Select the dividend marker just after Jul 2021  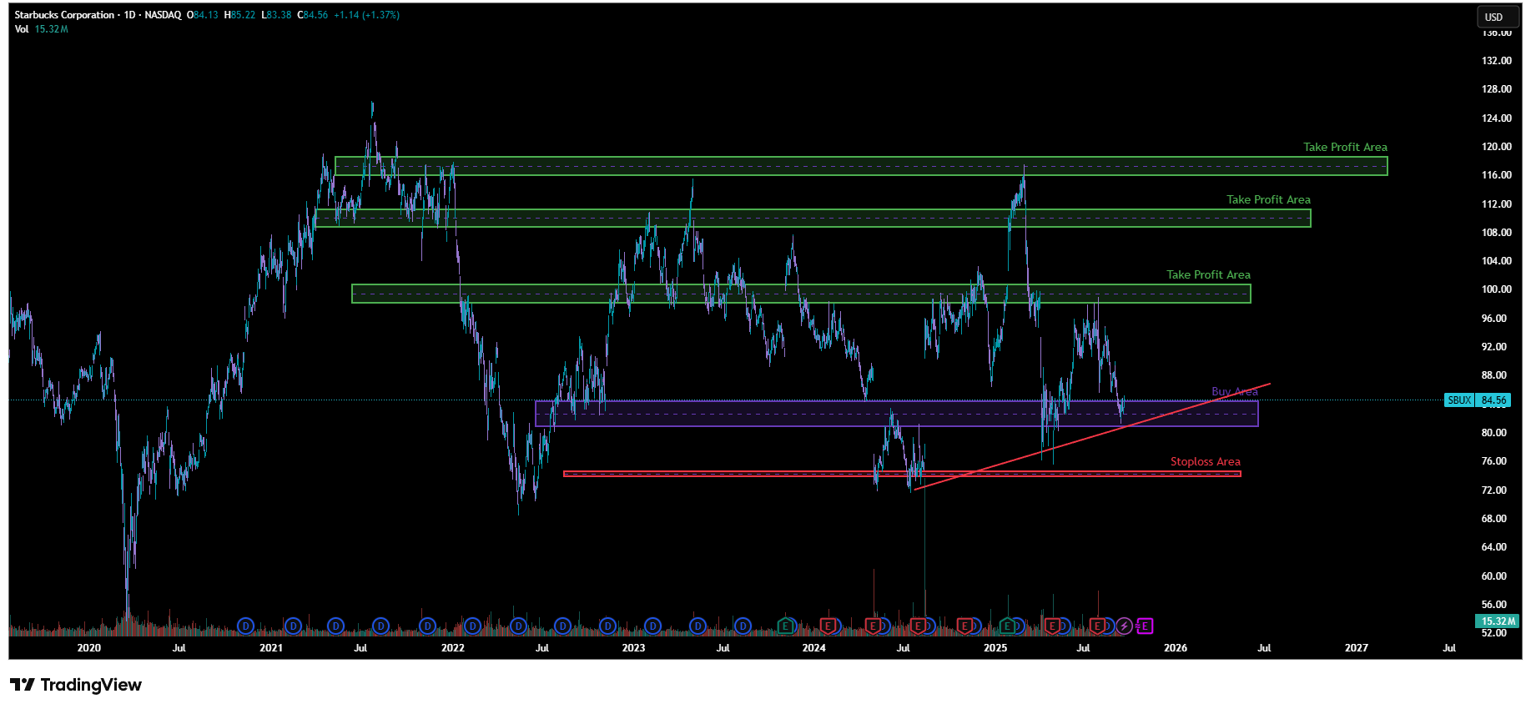[380, 626]
